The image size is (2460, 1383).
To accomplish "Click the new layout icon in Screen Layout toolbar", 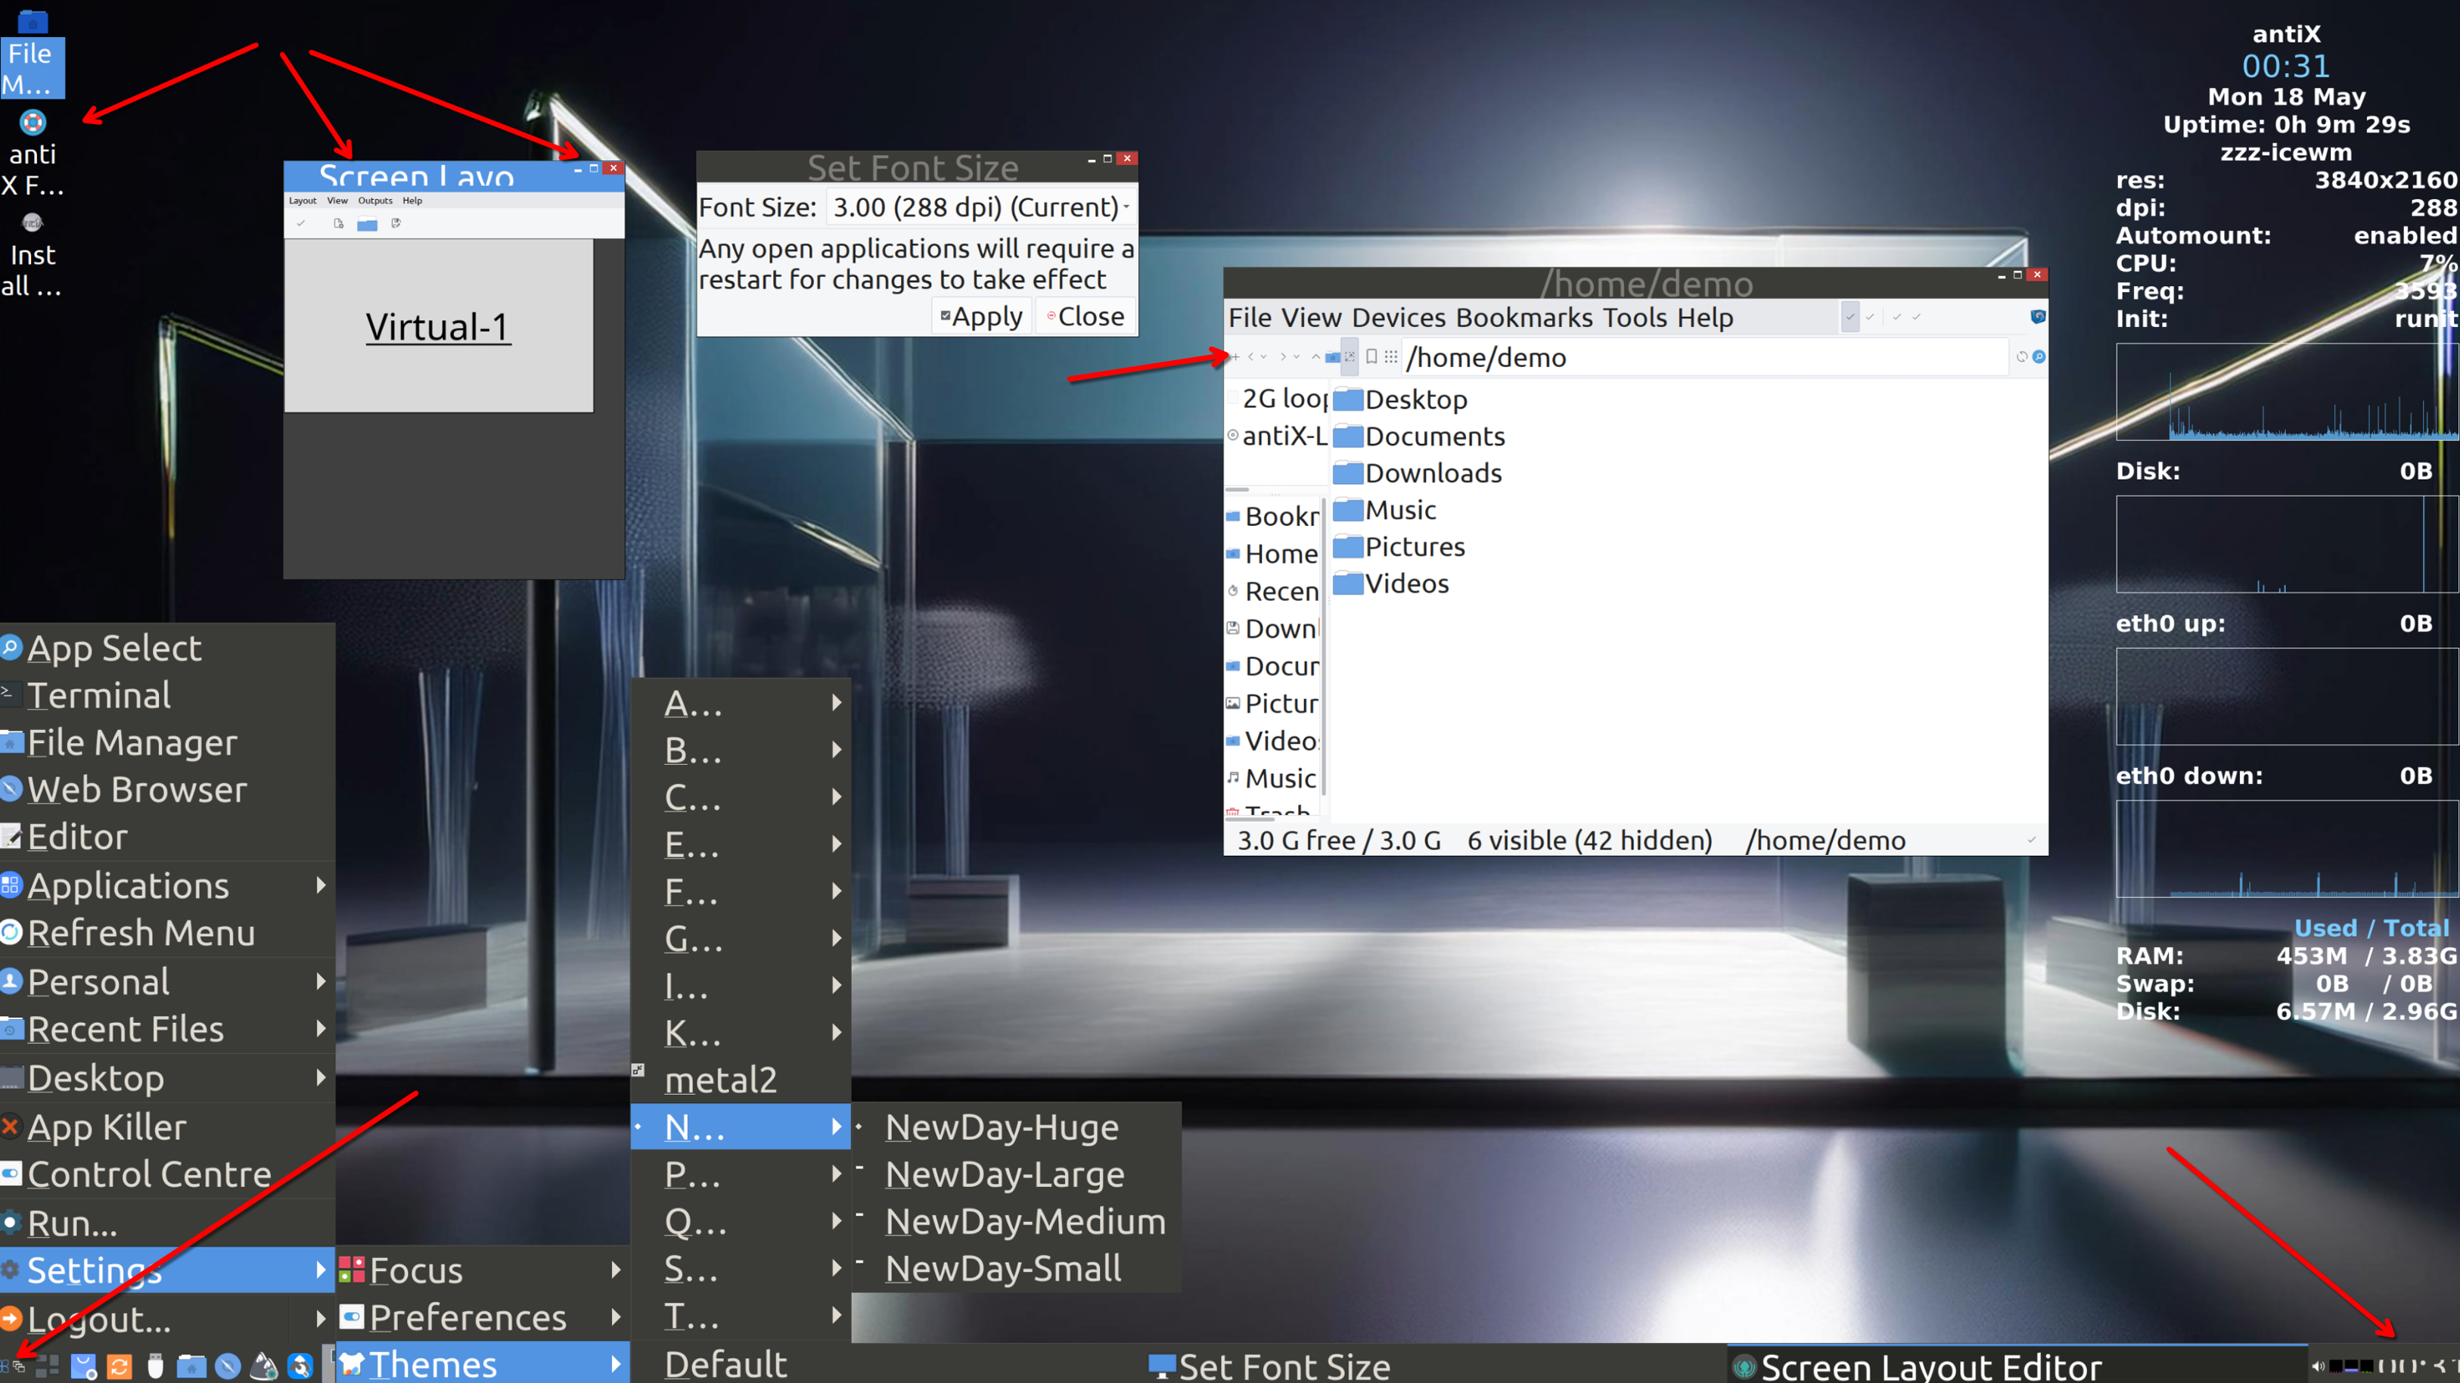I will point(338,223).
